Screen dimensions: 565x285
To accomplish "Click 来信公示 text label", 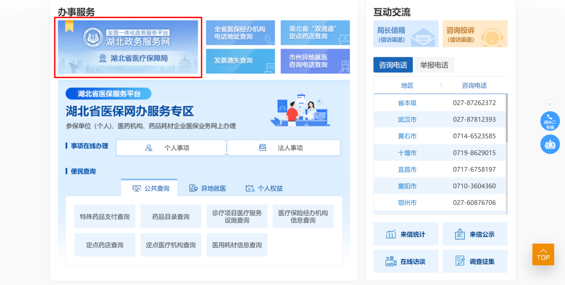I will [x=482, y=235].
